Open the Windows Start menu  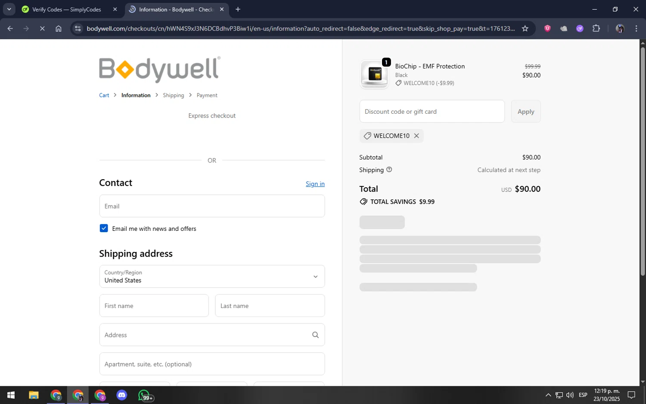coord(11,395)
